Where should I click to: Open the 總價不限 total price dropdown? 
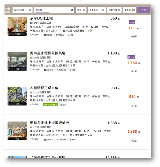pos(97,10)
